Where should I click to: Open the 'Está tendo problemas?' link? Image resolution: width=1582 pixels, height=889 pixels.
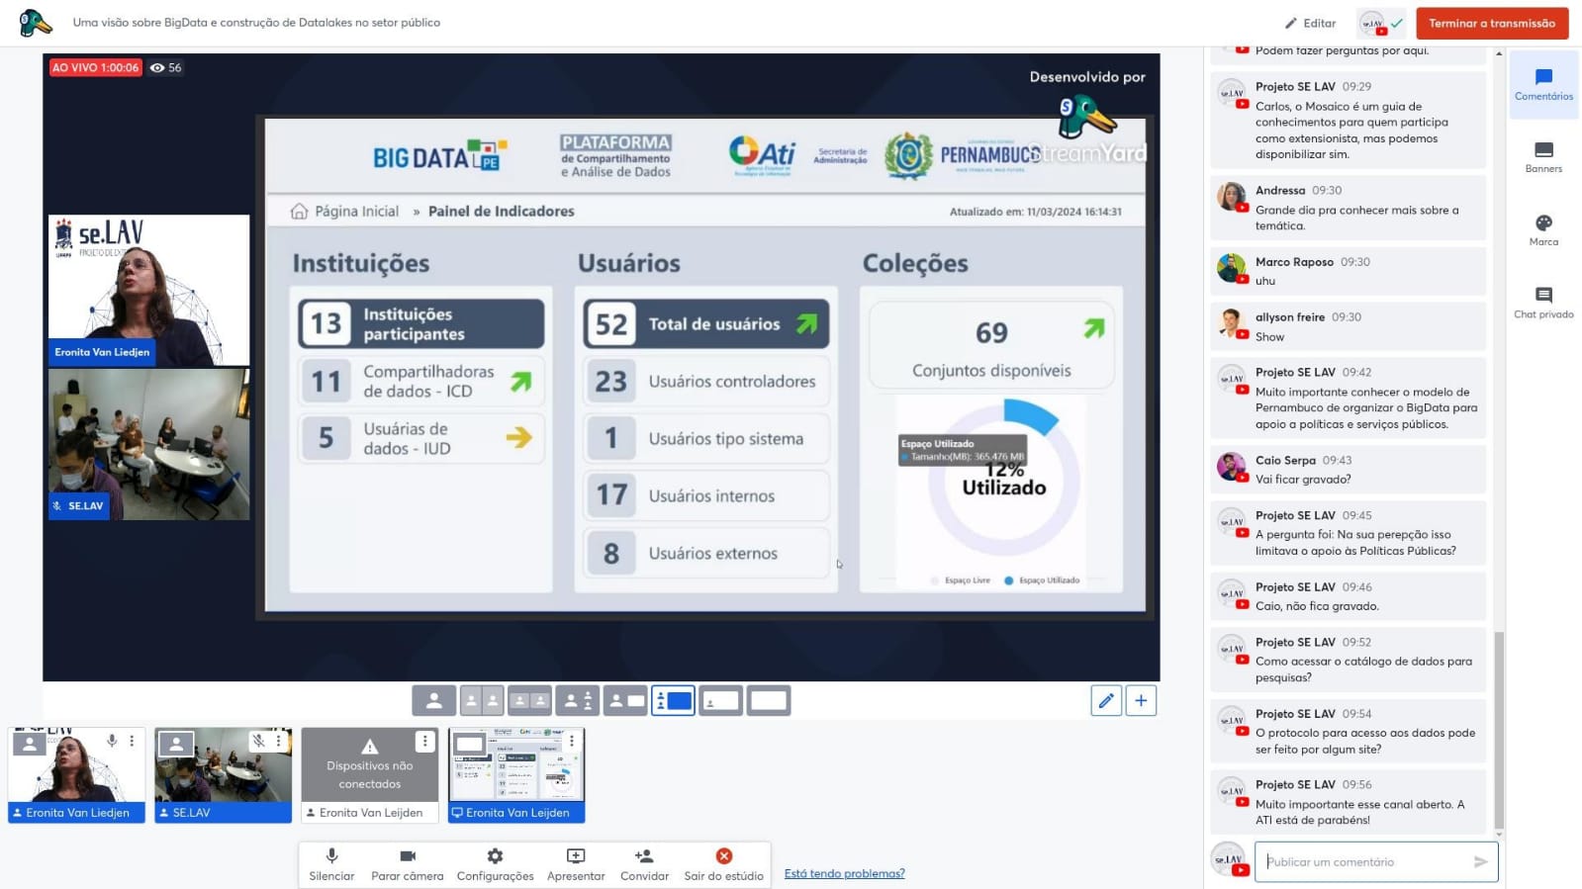point(844,873)
